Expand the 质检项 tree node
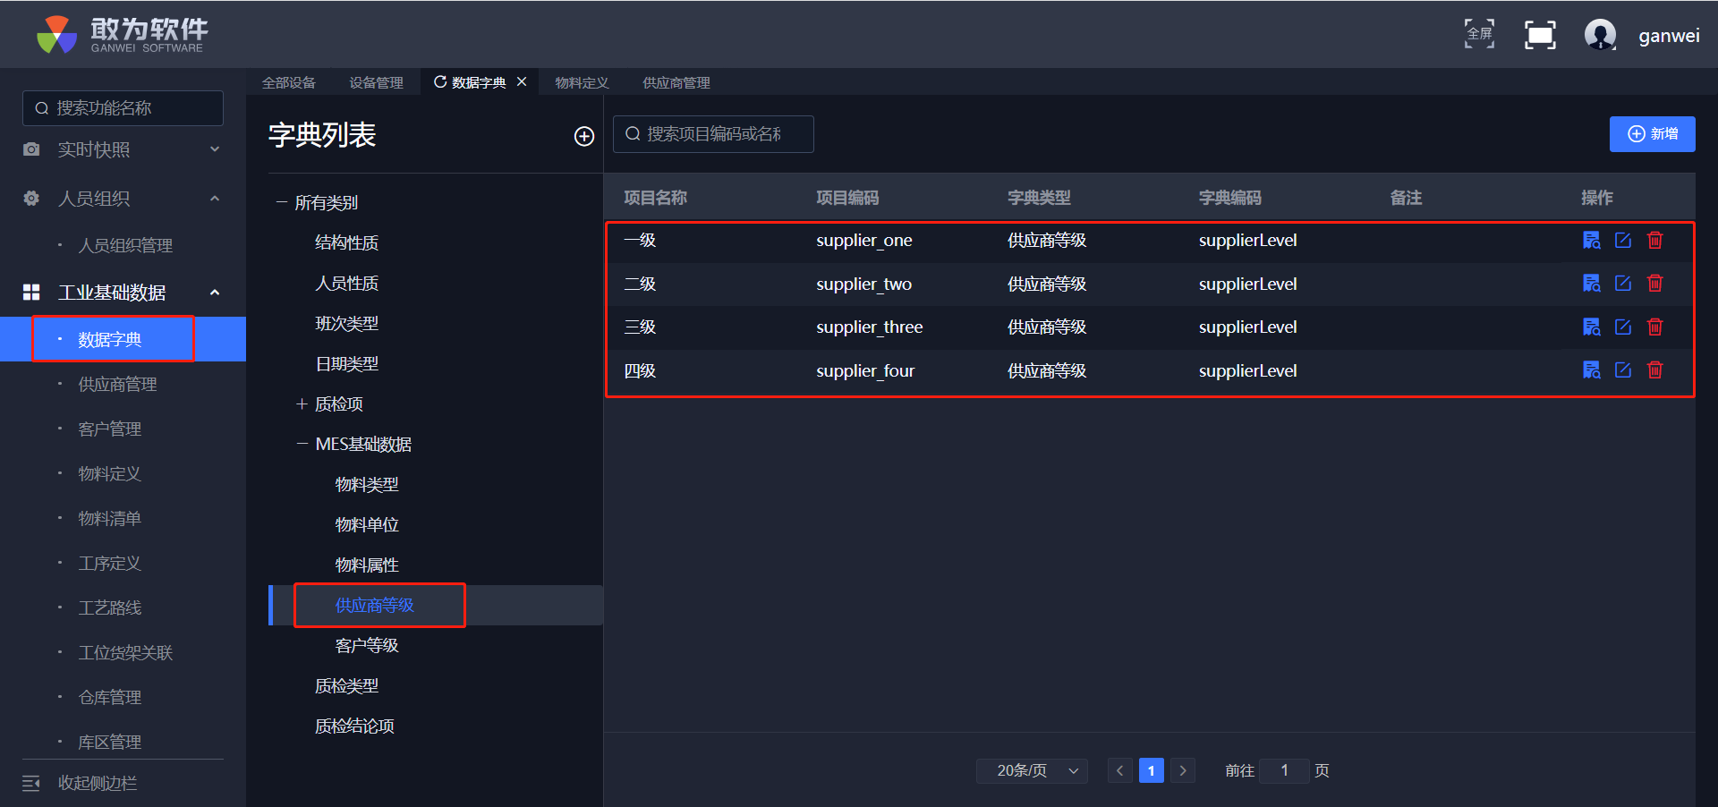The width and height of the screenshot is (1718, 807). click(x=302, y=404)
